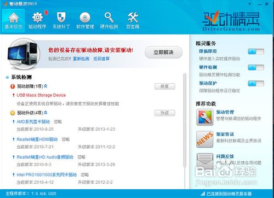
Task: Open the 百宝箱 tools icon tab
Action: (x=133, y=21)
